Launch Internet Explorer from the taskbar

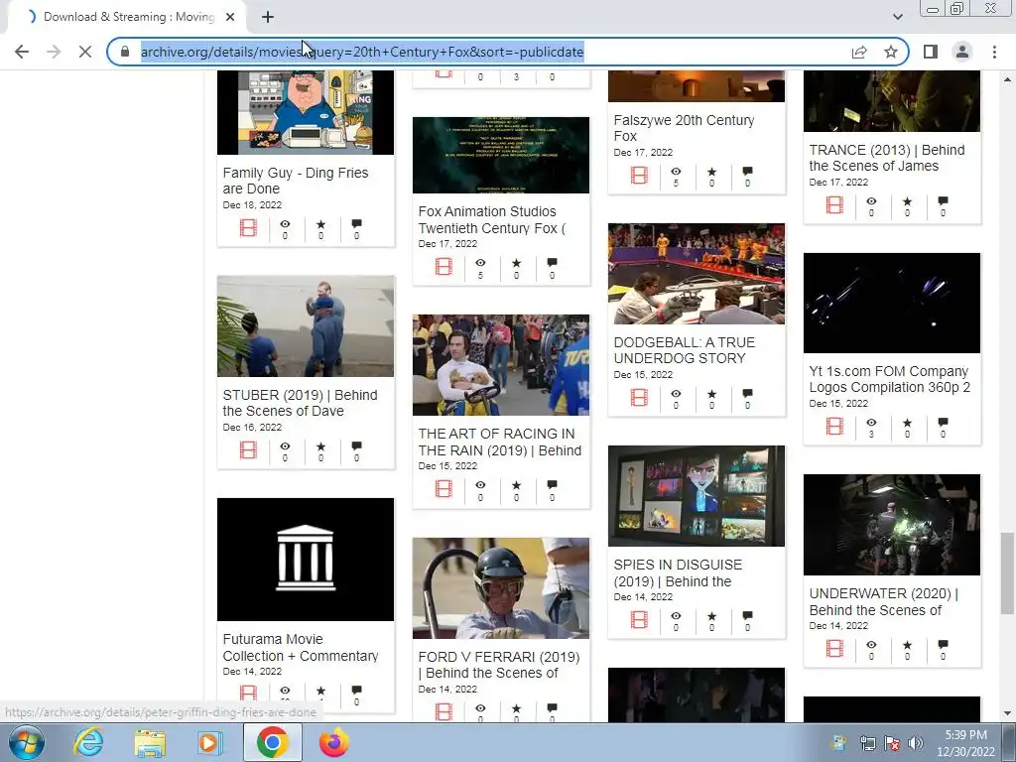(88, 743)
